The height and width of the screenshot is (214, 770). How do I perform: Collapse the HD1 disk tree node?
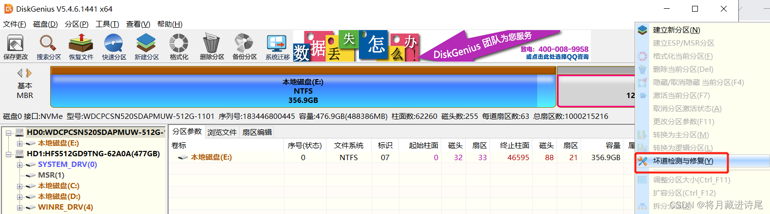(8, 154)
